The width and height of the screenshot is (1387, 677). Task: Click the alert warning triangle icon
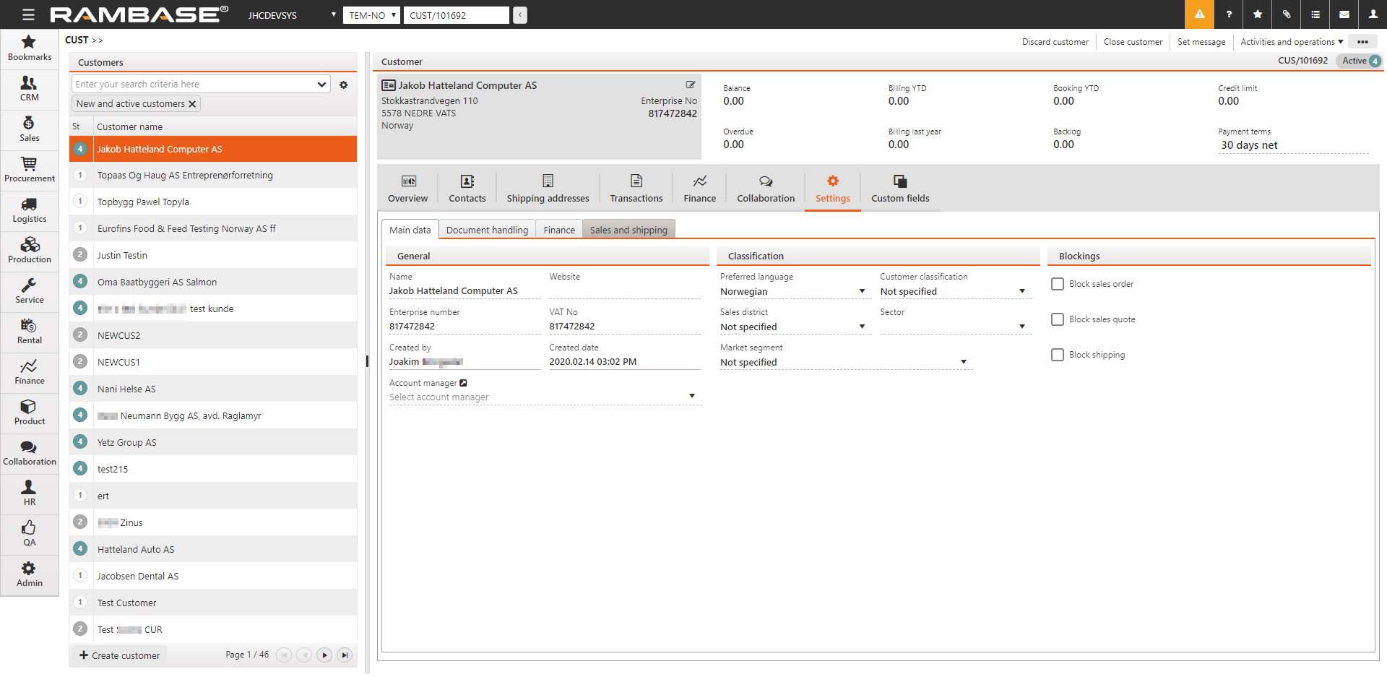[1199, 14]
